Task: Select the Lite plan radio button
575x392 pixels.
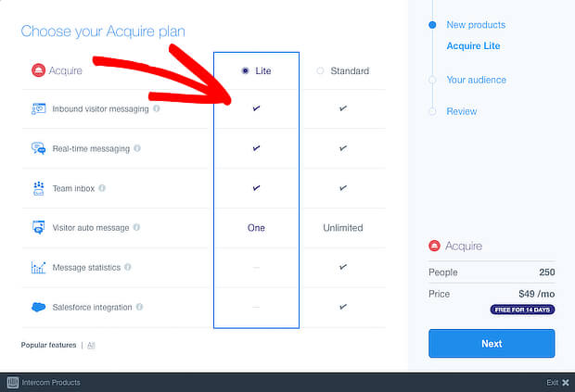Action: (246, 70)
